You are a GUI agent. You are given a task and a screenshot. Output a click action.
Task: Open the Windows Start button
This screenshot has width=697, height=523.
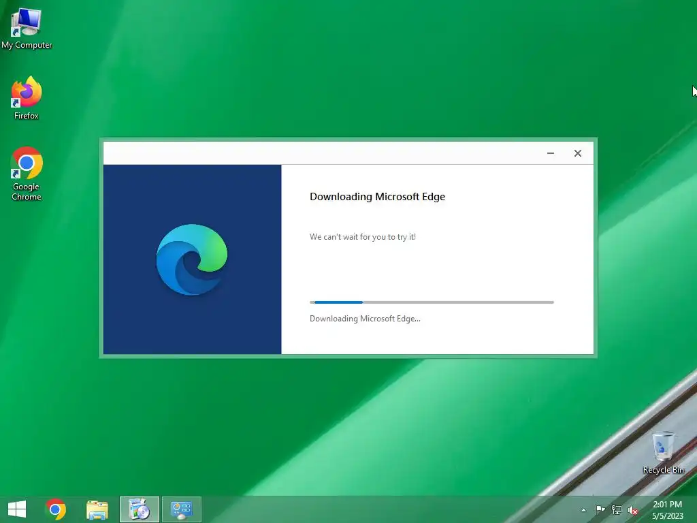17,509
